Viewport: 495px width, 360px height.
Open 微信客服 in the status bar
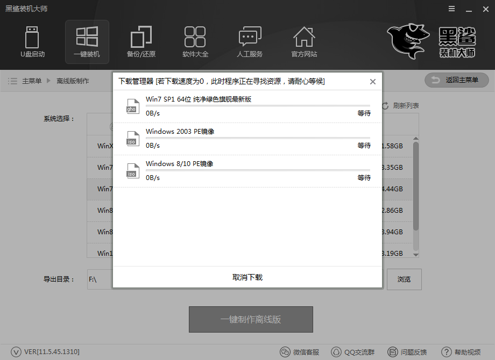(300, 352)
